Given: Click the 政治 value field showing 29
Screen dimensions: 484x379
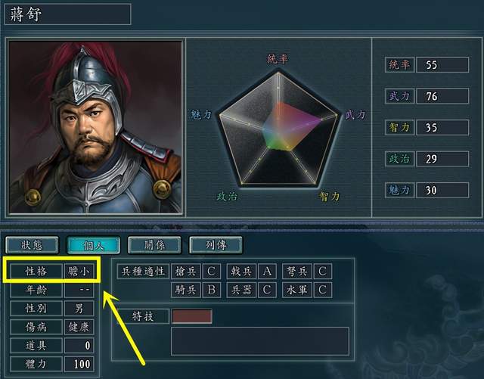Looking at the screenshot, I should tap(442, 159).
